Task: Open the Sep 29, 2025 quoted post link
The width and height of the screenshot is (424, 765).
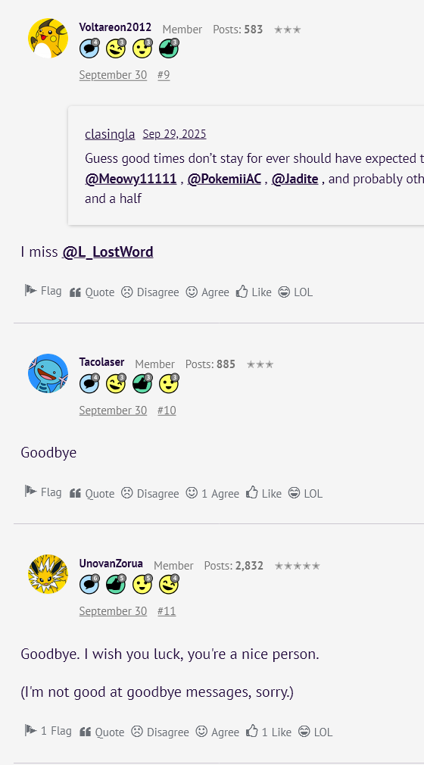Action: pos(174,133)
